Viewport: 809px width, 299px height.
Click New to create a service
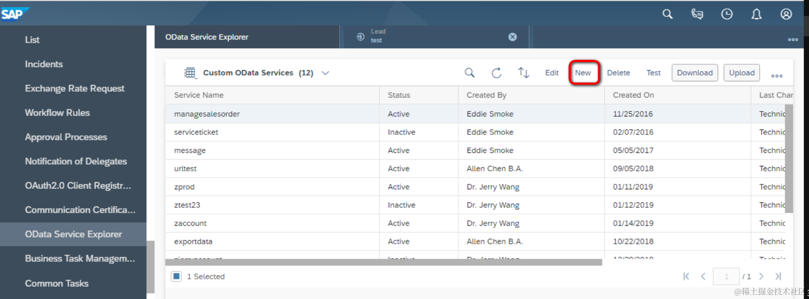pos(583,73)
